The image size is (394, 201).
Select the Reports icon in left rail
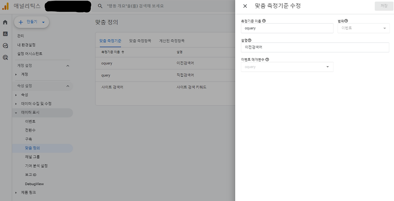(5, 34)
